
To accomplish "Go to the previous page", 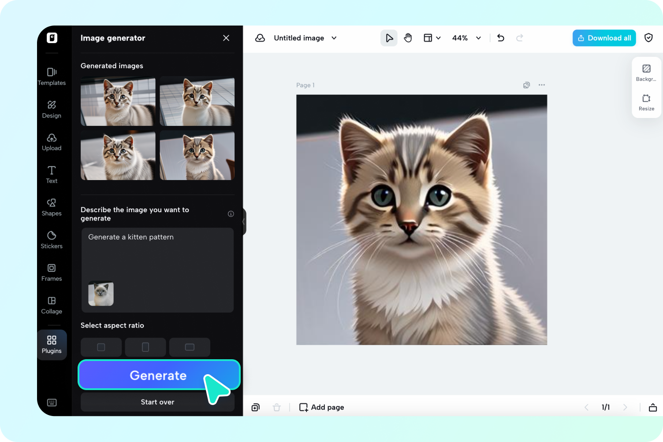I will [x=586, y=407].
